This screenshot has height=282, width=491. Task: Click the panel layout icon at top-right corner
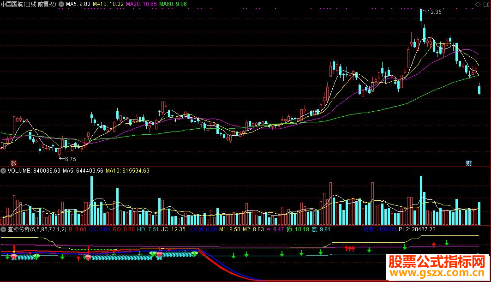[486, 4]
